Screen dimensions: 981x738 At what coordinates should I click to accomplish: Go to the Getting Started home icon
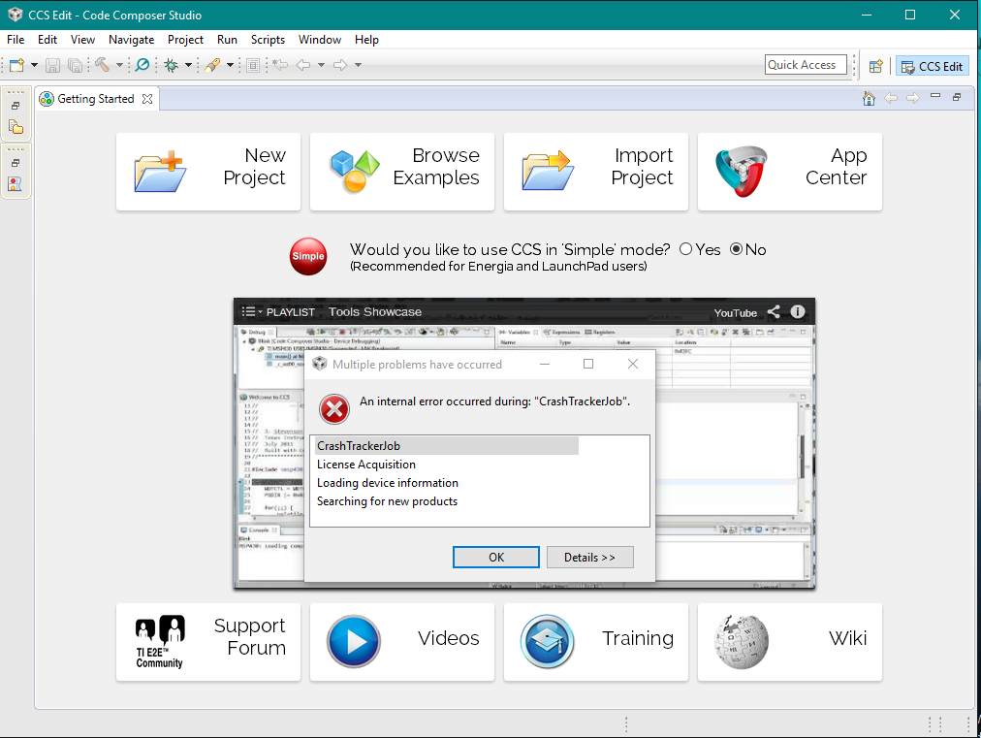tap(869, 98)
